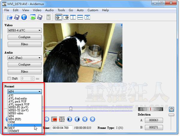Screen dimensions: 180x136
Task: Choose MPEG-TS (A+V) format
Action: pyautogui.click(x=25, y=110)
